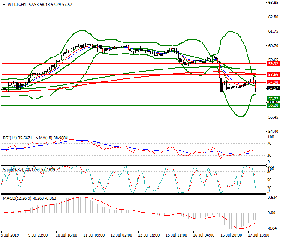The height and width of the screenshot is (240, 283).
Task: Click the 15 Jul 11:00 time label
Action: (177, 235)
